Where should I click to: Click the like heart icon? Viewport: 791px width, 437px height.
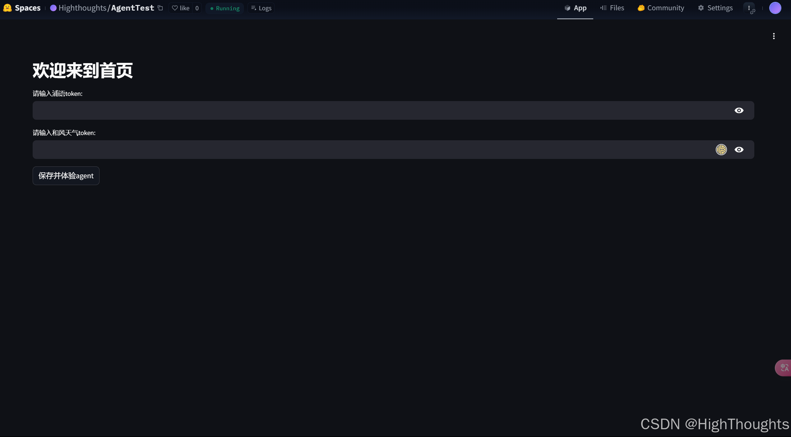click(x=175, y=8)
